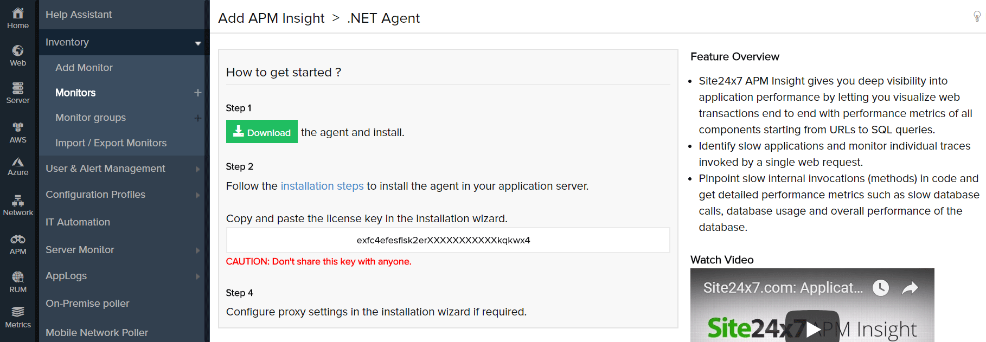This screenshot has height=342, width=986.
Task: Open the Home dashboard icon
Action: tap(17, 15)
